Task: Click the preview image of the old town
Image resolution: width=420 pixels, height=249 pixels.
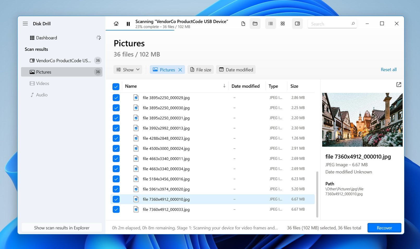Action: pos(362,120)
